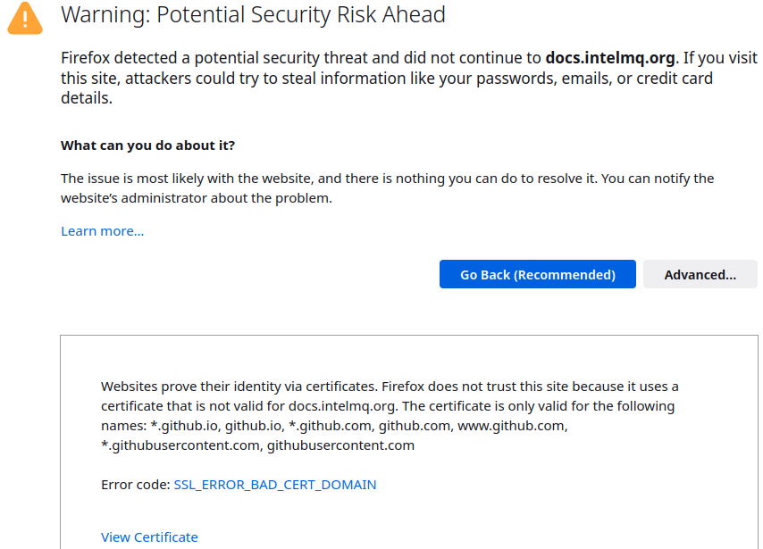This screenshot has height=549, width=763.
Task: Click the "What can you do about it?" subheading
Action: pos(147,146)
